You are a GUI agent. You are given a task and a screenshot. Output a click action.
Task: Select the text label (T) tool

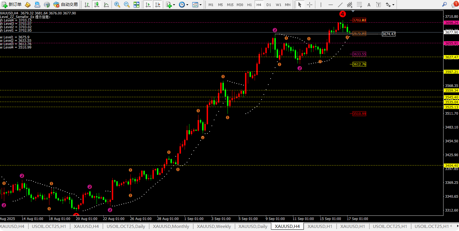point(379,5)
